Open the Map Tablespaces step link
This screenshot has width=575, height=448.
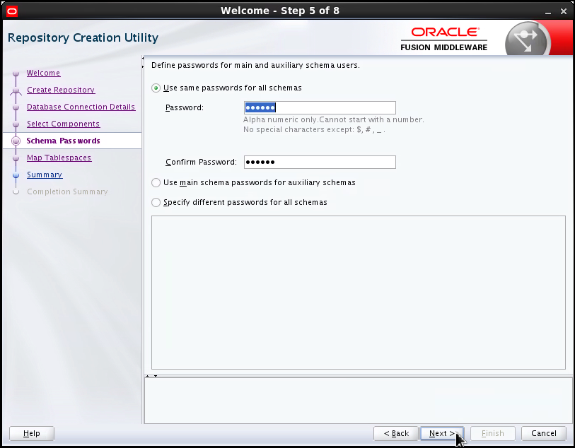pos(59,158)
